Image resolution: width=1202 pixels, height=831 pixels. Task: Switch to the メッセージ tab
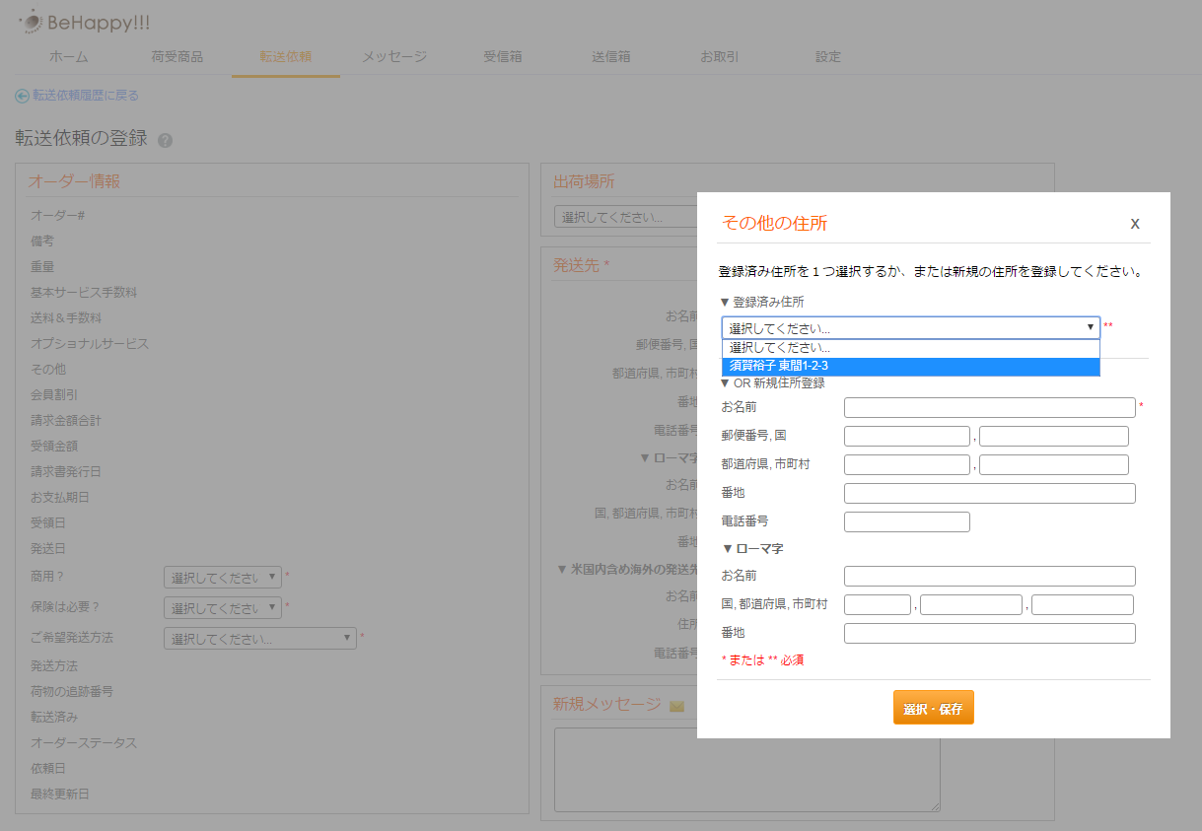point(393,57)
